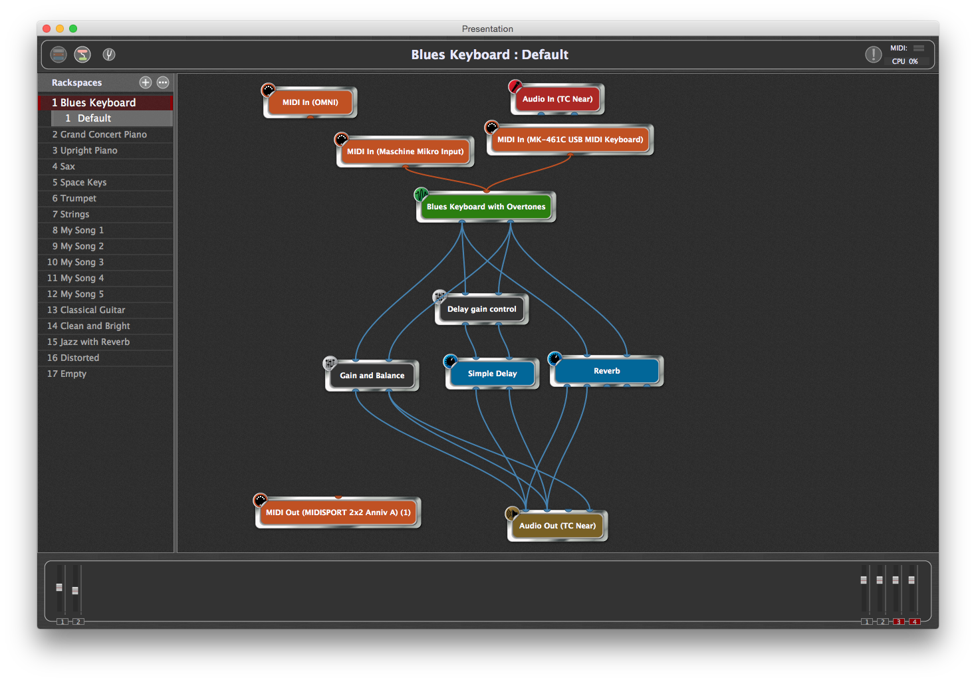This screenshot has width=976, height=682.
Task: Click mixer icon on Gain and Balance block
Action: [x=330, y=363]
